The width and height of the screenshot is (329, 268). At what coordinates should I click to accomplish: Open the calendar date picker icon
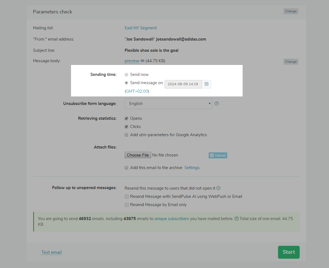pos(206,84)
